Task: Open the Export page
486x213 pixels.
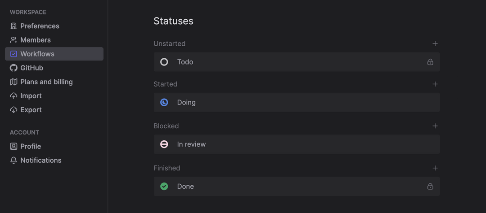Action: coord(31,109)
